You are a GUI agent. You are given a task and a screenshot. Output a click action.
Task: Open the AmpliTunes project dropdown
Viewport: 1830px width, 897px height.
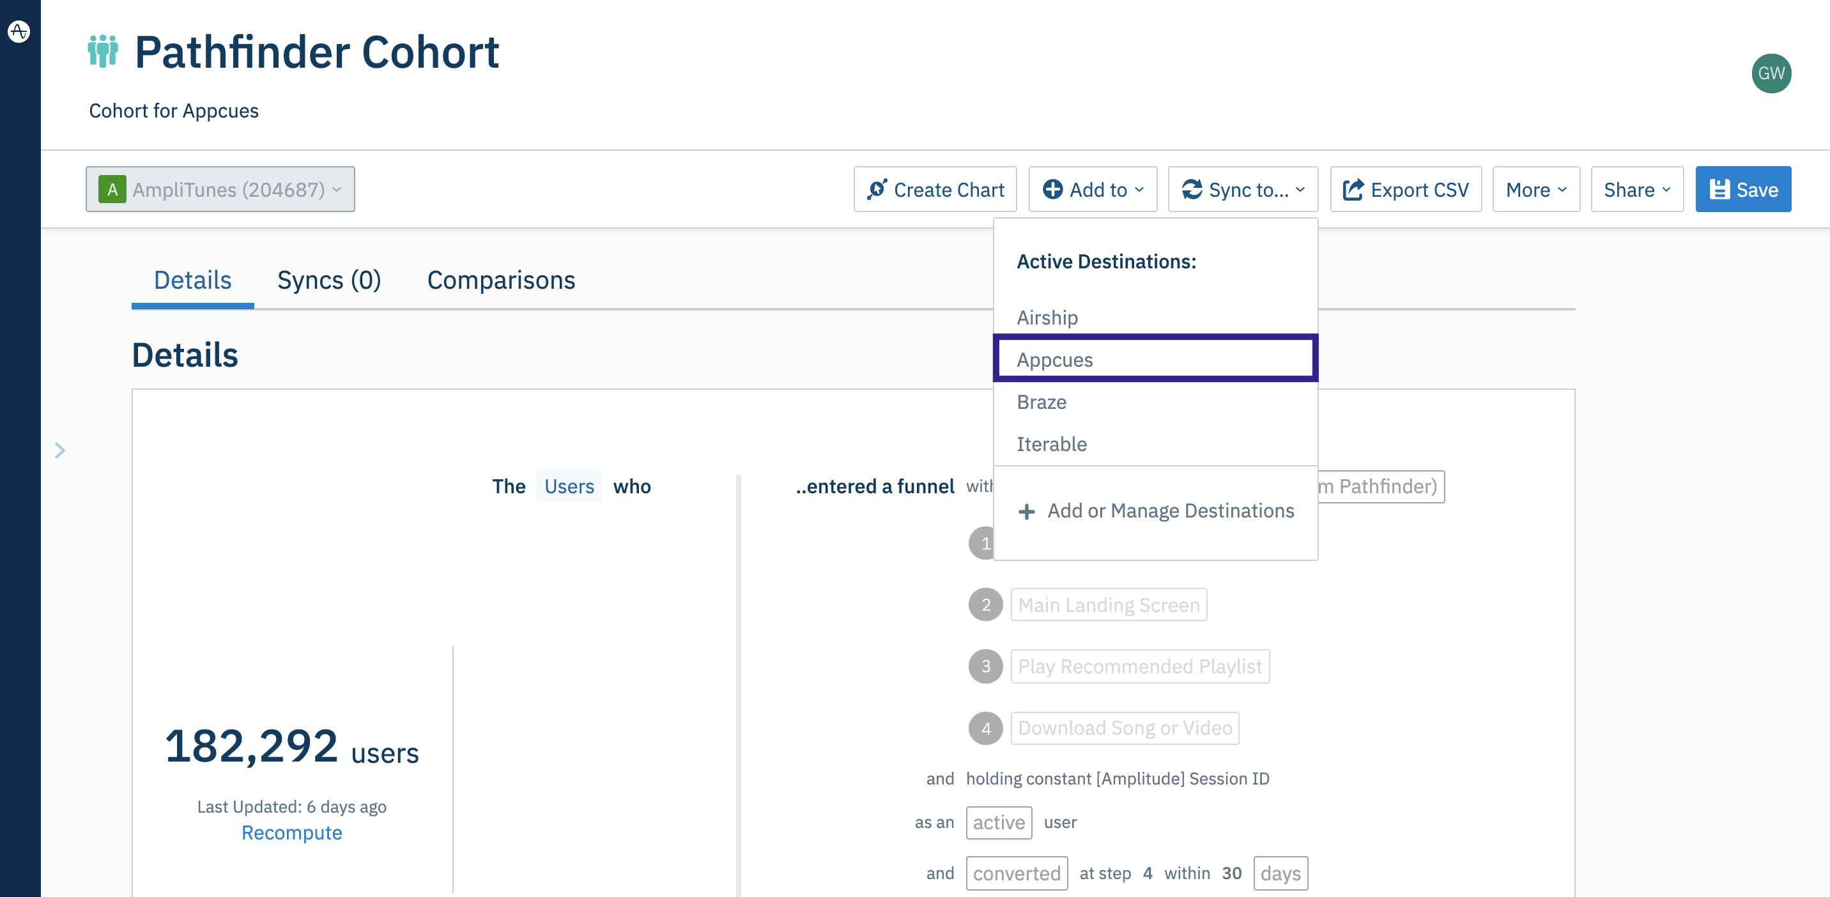click(x=220, y=190)
